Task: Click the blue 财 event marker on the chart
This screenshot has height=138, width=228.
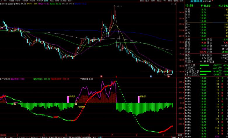Action: 151,76
